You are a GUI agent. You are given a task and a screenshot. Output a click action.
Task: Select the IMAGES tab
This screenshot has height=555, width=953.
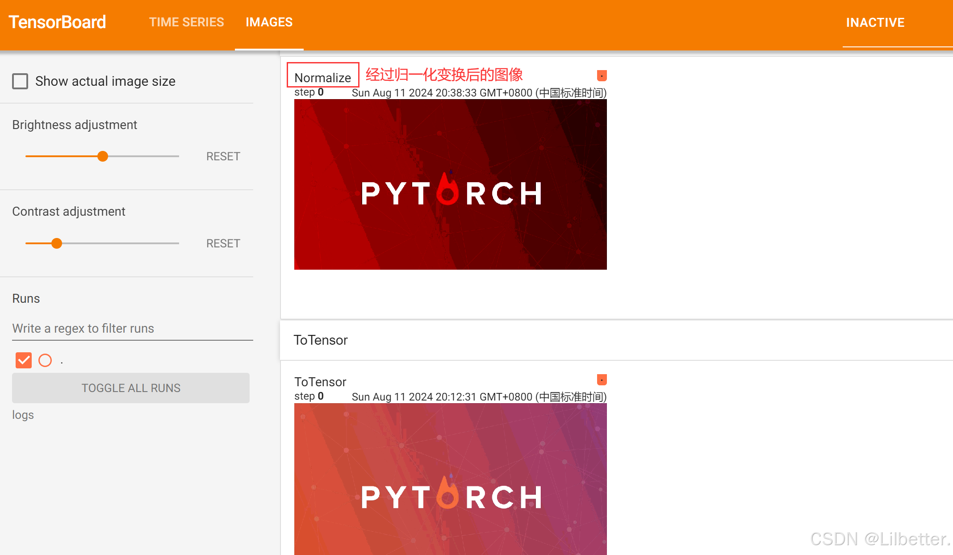click(269, 22)
